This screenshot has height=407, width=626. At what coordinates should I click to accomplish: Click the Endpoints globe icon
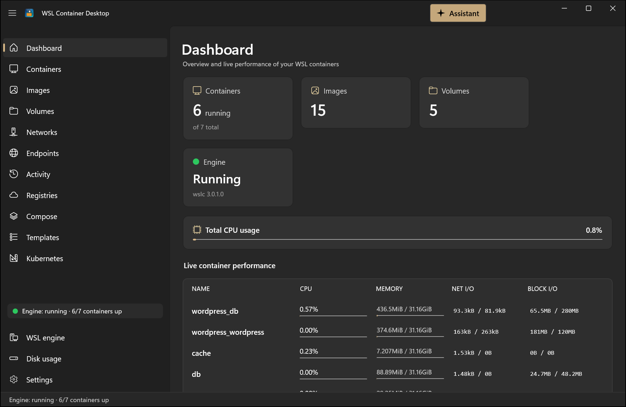tap(14, 153)
